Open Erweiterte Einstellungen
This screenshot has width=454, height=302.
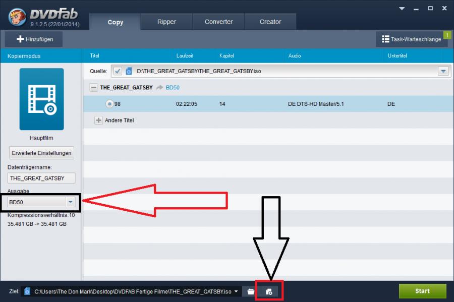point(41,153)
